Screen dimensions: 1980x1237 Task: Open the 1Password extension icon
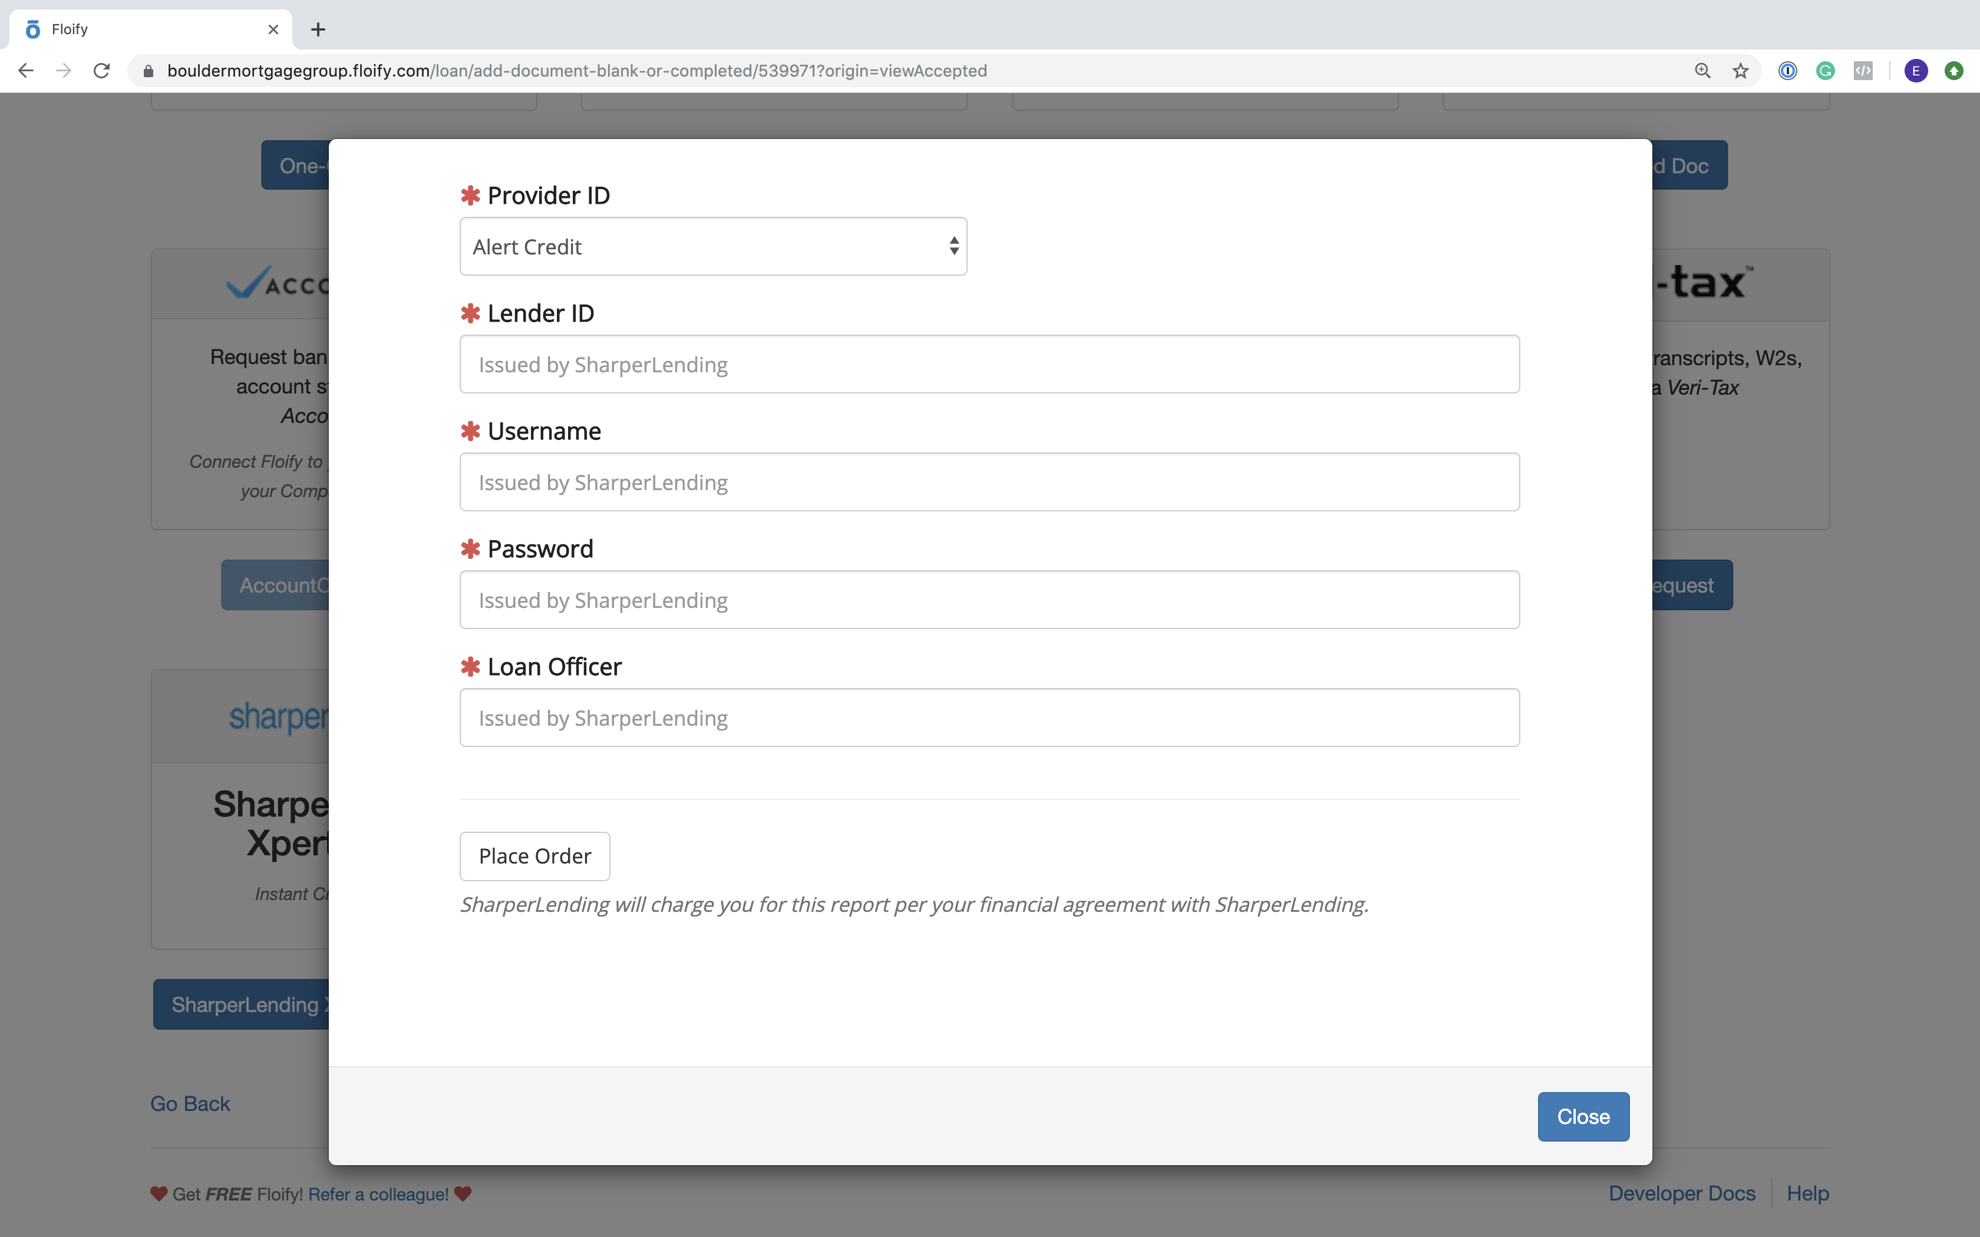pos(1788,71)
